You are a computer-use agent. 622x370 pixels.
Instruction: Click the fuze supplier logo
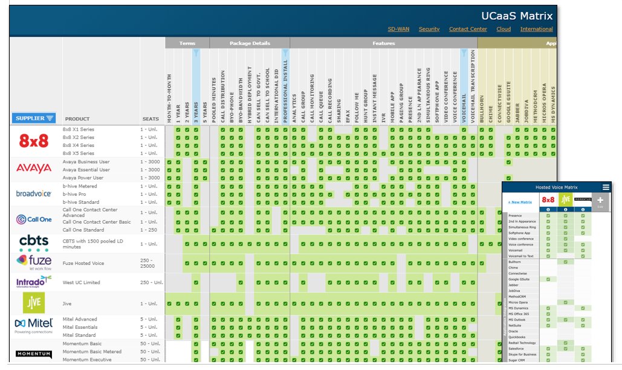click(x=34, y=262)
